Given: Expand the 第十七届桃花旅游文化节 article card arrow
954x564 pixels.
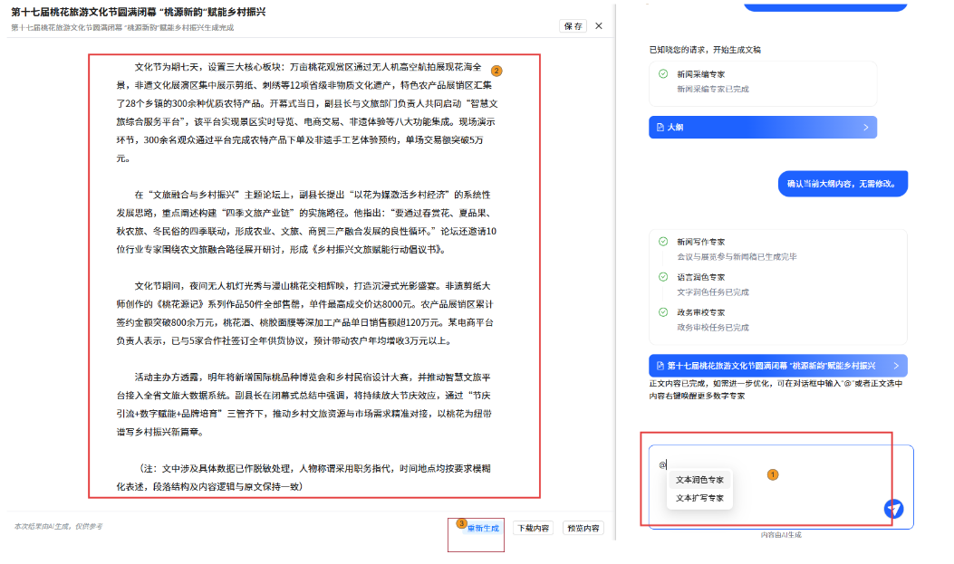Looking at the screenshot, I should pos(896,366).
